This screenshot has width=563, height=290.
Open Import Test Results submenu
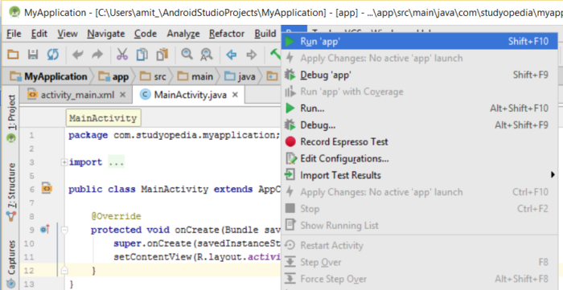pos(419,175)
